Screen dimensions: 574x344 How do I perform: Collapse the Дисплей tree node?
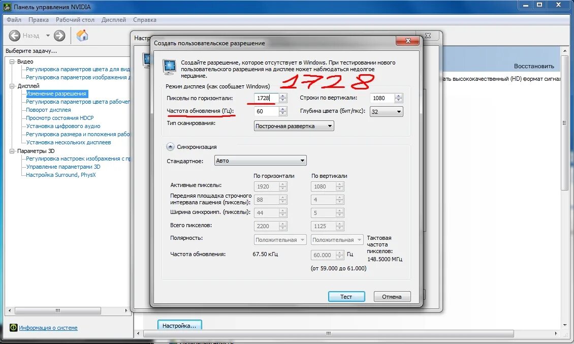tap(12, 86)
